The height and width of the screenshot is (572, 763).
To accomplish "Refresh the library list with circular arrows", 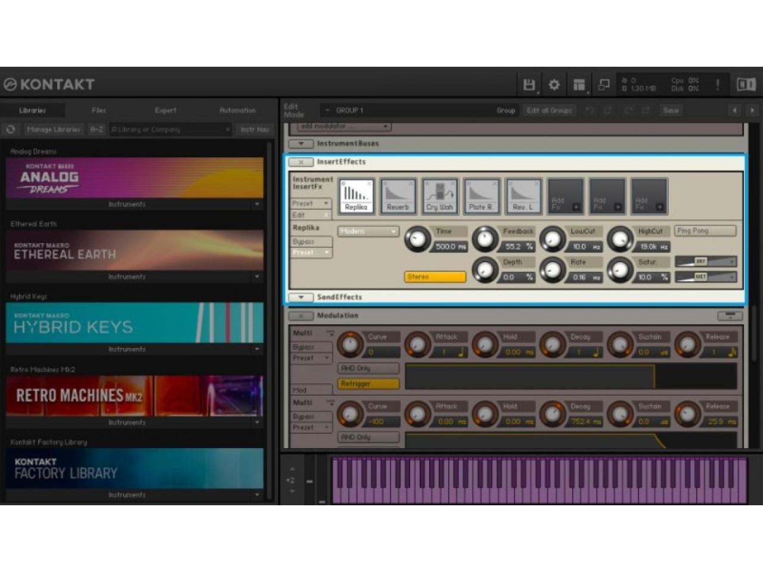I will (x=11, y=129).
